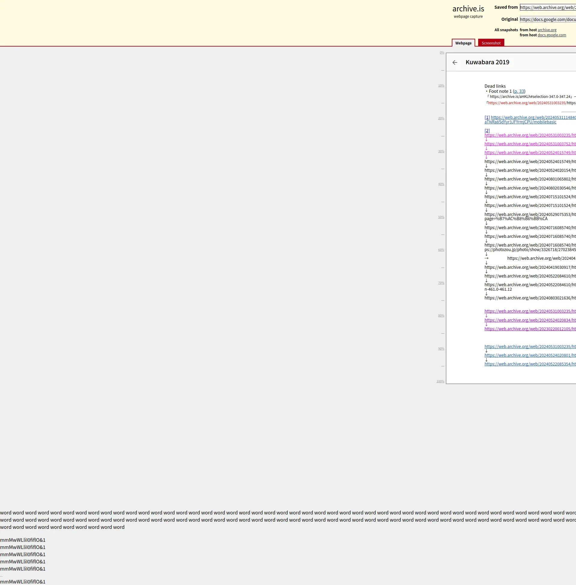Open the p. 33 footnote link

click(519, 91)
